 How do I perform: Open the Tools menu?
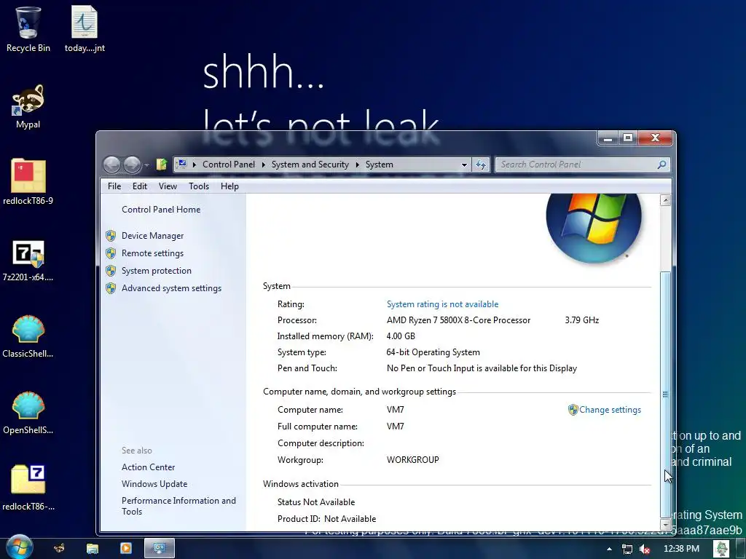pos(199,186)
